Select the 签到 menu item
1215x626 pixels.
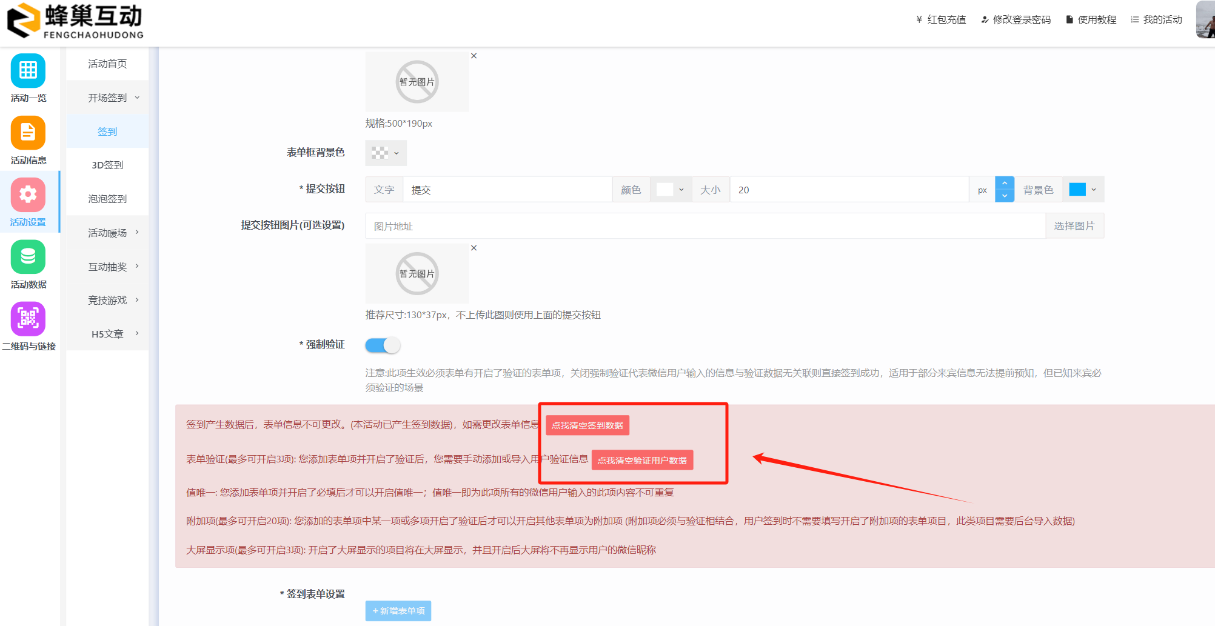[108, 132]
